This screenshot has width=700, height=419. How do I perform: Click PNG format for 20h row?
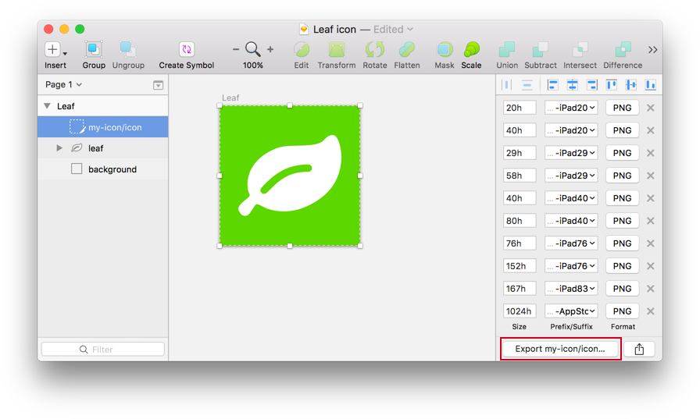[622, 108]
